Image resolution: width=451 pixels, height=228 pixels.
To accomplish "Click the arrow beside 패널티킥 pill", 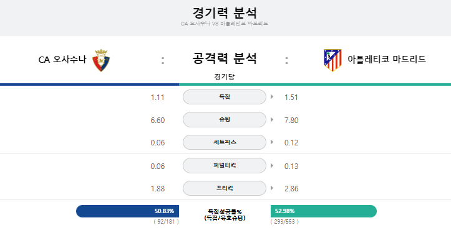I will coord(272,165).
